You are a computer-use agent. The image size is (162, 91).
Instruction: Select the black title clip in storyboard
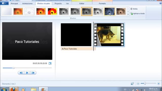76,35
